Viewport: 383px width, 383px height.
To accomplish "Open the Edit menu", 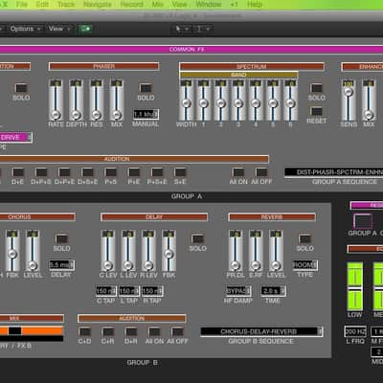I will coord(42,5).
